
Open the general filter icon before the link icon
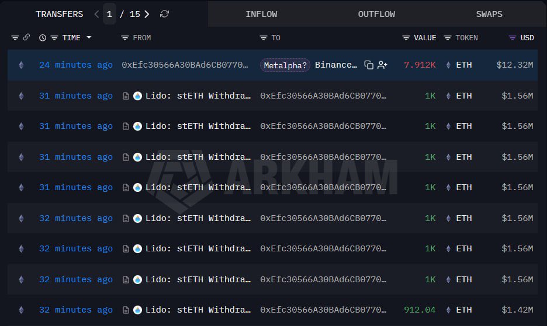tap(15, 37)
